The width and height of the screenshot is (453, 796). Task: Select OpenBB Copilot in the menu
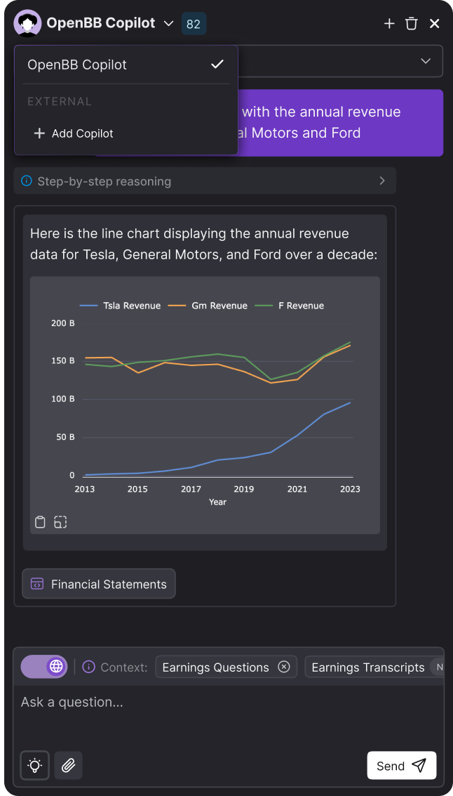[x=126, y=65]
